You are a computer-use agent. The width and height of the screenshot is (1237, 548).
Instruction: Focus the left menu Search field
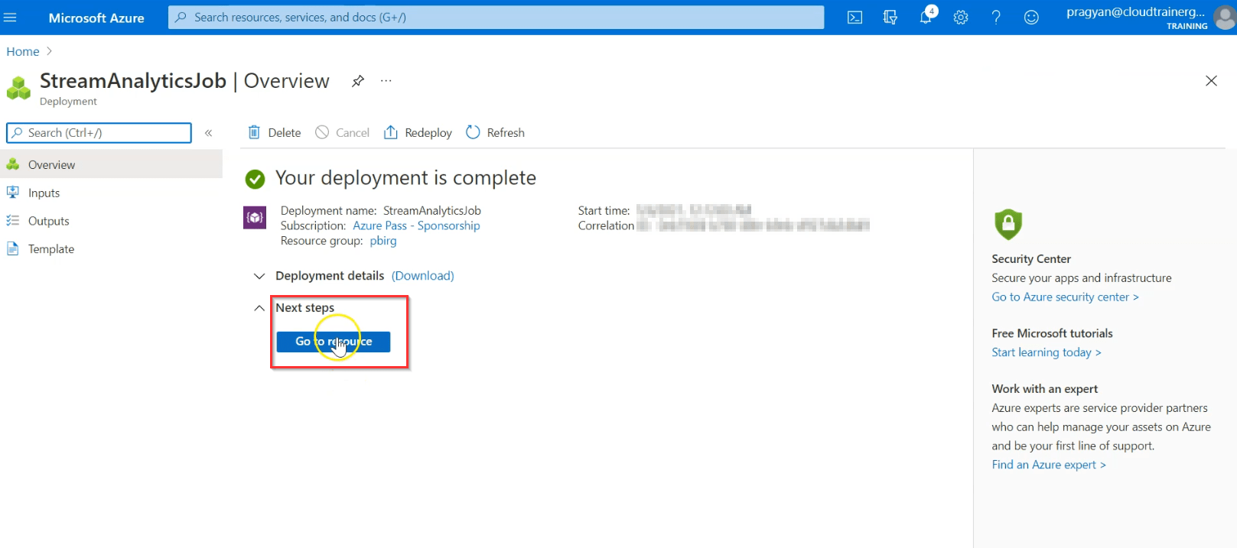click(99, 133)
